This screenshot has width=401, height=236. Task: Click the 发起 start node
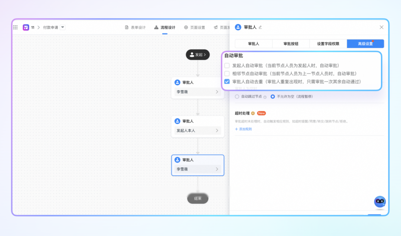pos(198,55)
